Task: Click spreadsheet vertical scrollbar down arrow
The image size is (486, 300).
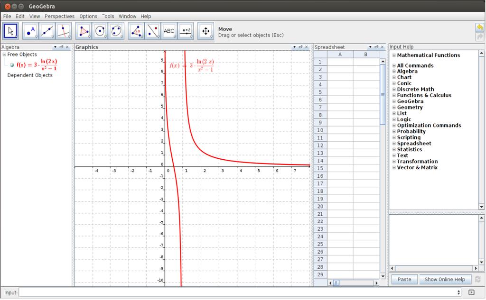Action: 383,276
